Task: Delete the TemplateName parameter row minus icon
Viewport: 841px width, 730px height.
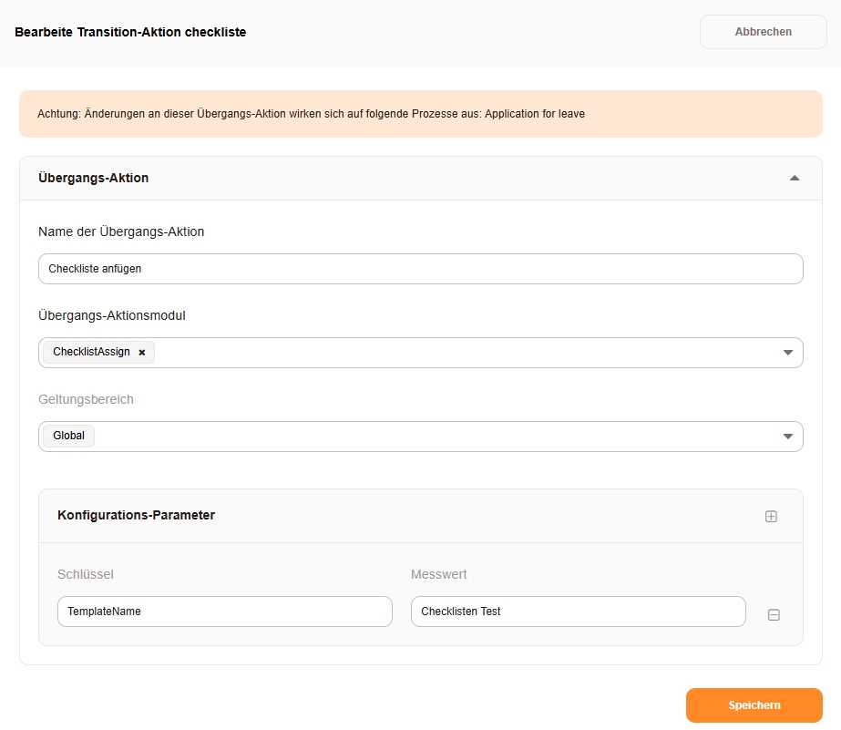Action: point(774,615)
